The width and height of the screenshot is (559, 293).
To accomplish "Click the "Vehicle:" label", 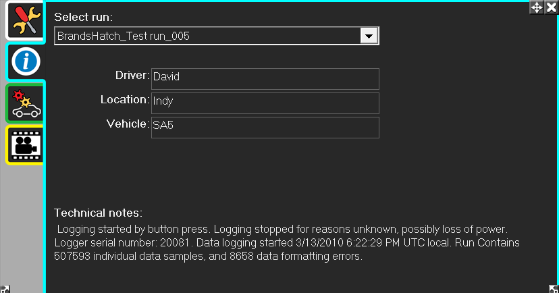I will pyautogui.click(x=127, y=124).
